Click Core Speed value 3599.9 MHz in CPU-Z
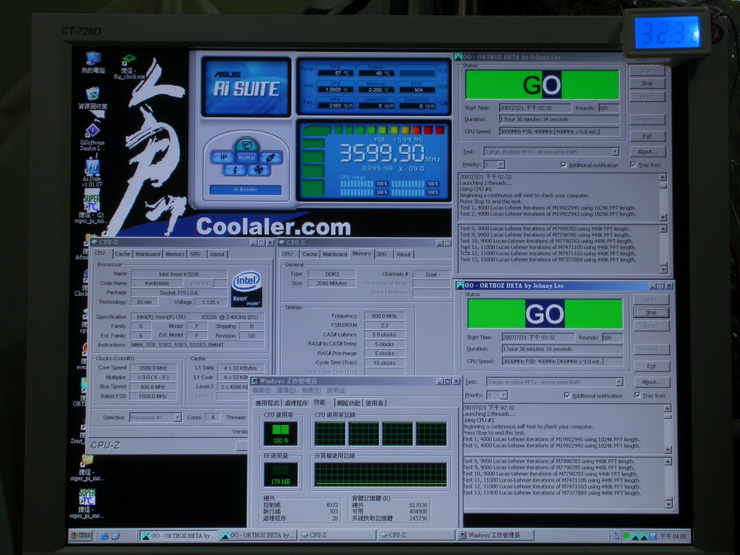 point(153,368)
